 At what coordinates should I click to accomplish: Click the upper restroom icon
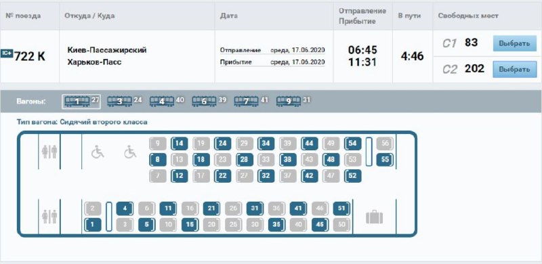pos(49,152)
